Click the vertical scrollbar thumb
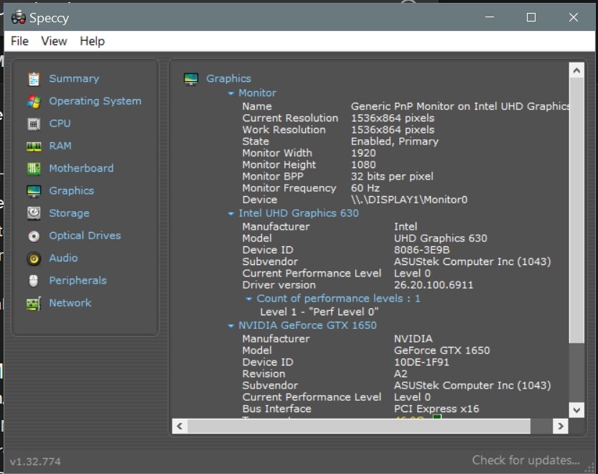The image size is (598, 474). (576, 210)
